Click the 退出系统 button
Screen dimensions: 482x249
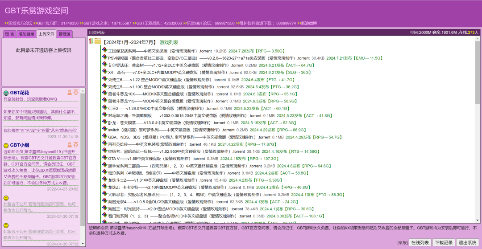[x=468, y=242]
